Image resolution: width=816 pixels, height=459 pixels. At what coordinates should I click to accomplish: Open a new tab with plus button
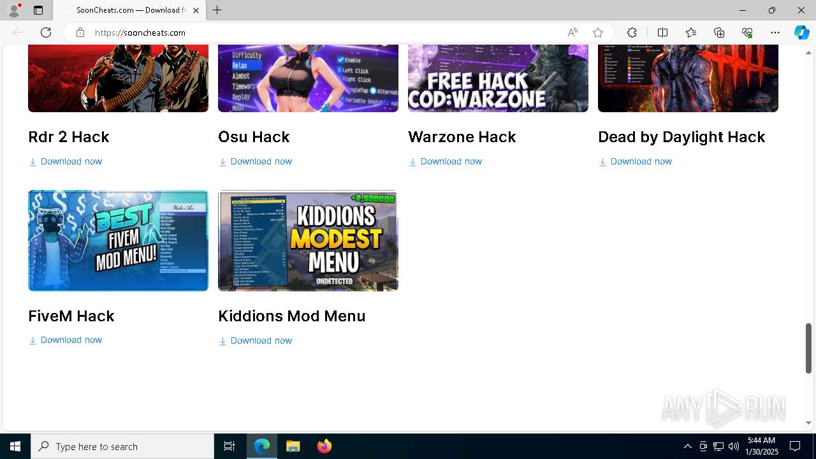[217, 10]
